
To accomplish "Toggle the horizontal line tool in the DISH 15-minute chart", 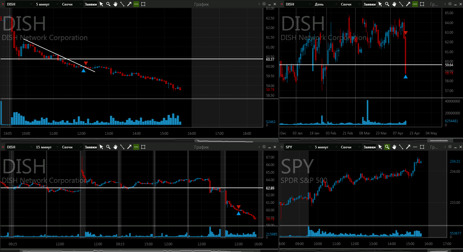I will [136, 147].
